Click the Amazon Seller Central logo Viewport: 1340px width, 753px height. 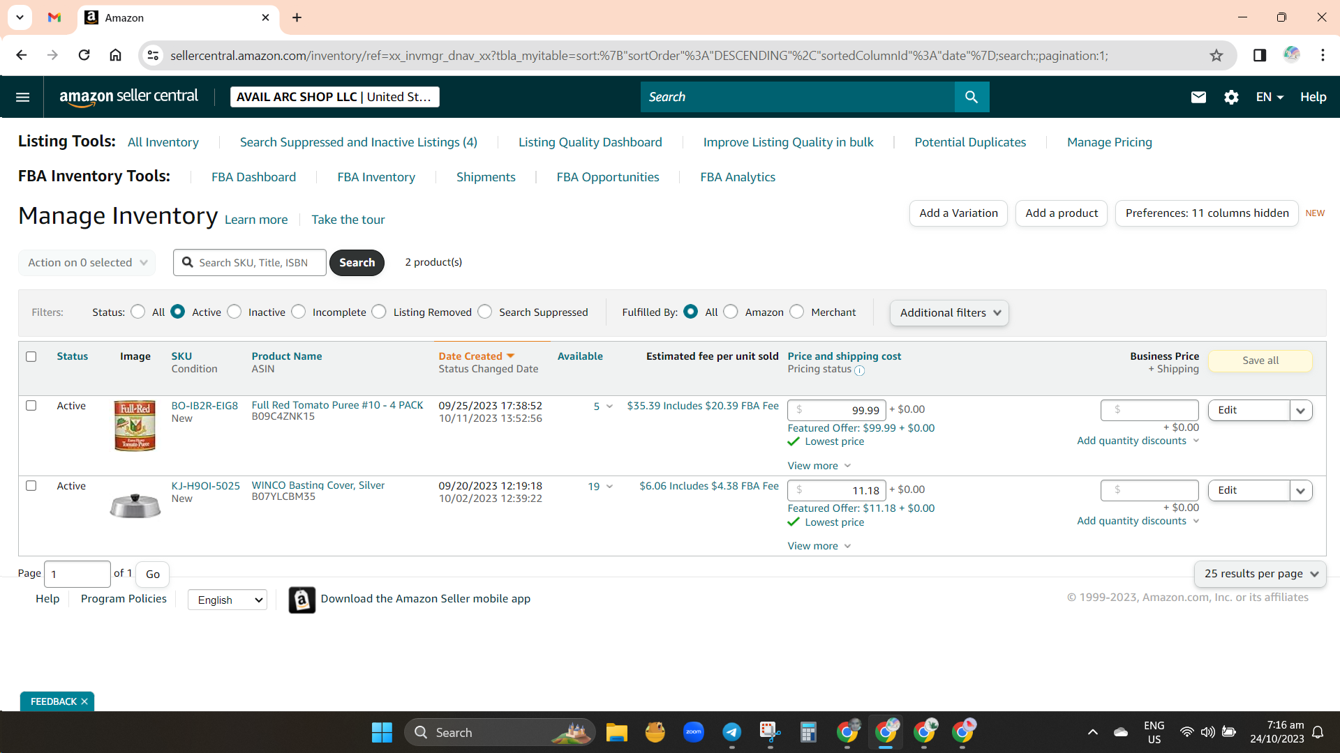click(x=128, y=97)
